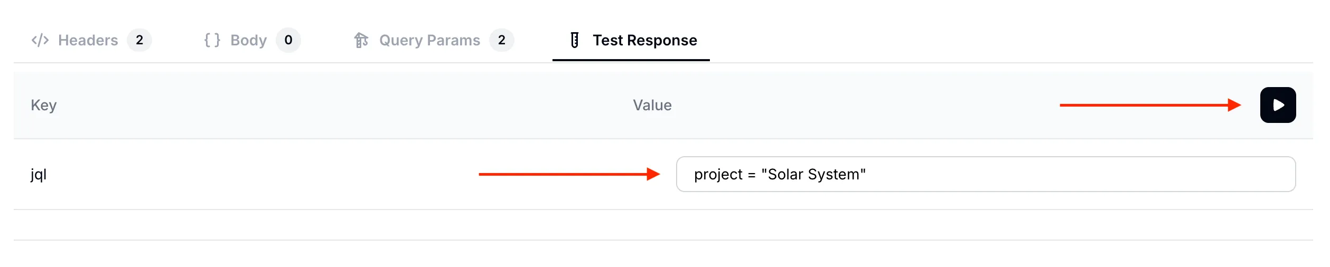Click the word "project" in the jql value

pyautogui.click(x=718, y=174)
